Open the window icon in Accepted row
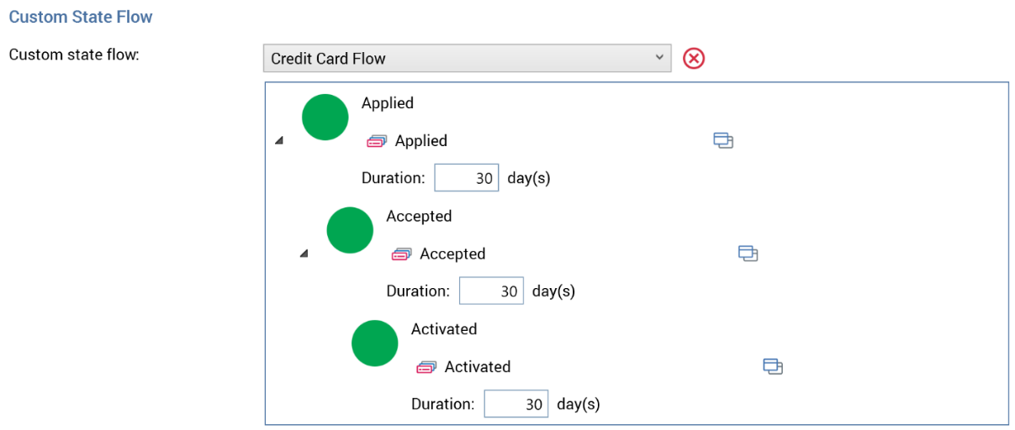This screenshot has height=430, width=1015. pos(748,253)
